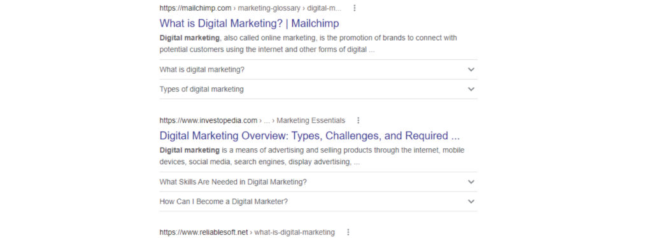Select the 'Types of digital marketing' question text
The width and height of the screenshot is (652, 238).
202,89
